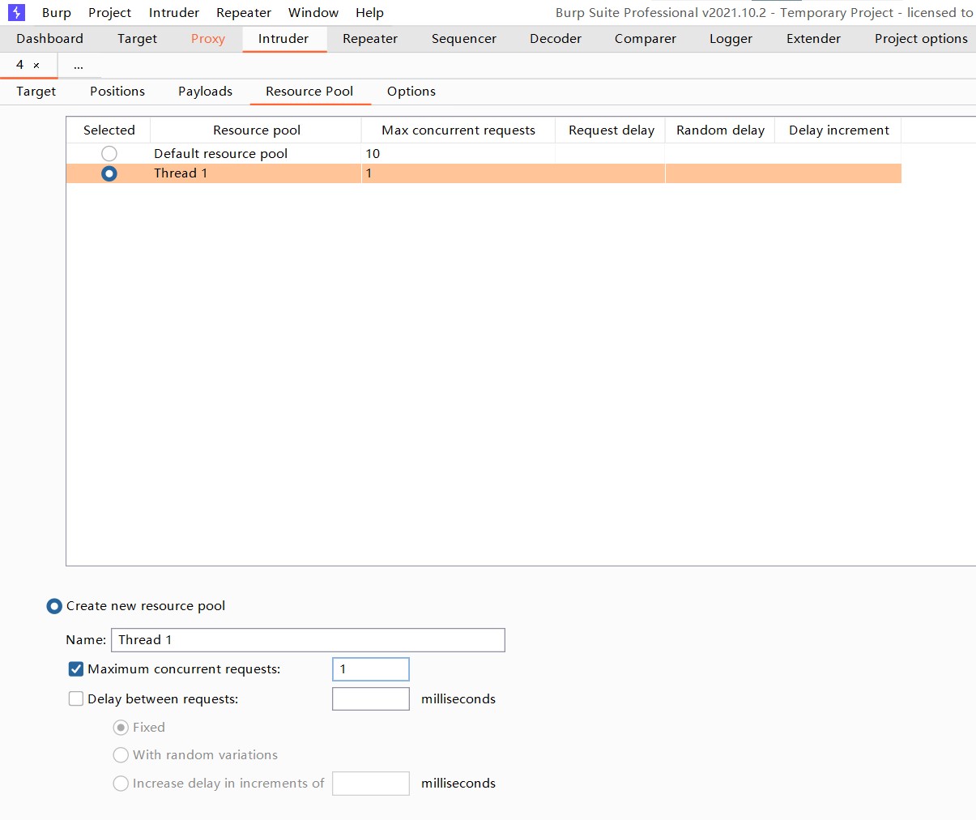Viewport: 976px width, 820px height.
Task: Switch to the Proxy tab
Action: [x=208, y=39]
